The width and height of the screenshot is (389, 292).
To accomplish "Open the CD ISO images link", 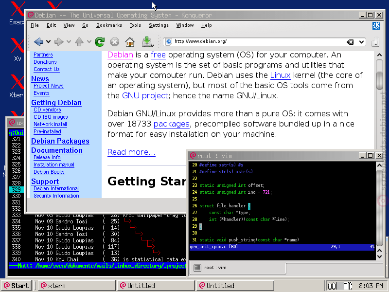I will click(x=51, y=117).
